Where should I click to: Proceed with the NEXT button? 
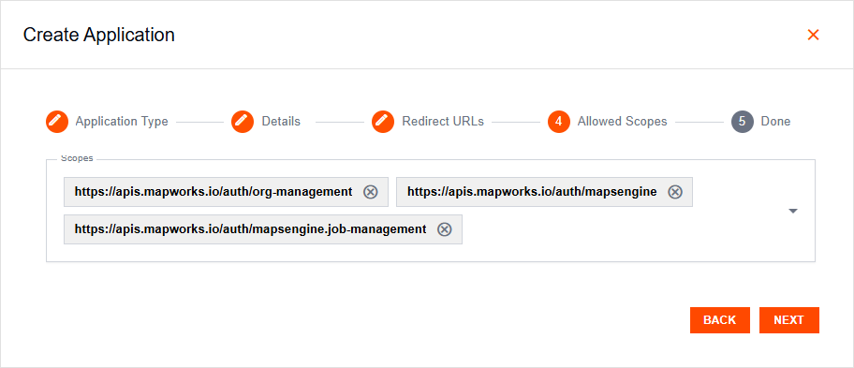pos(789,320)
